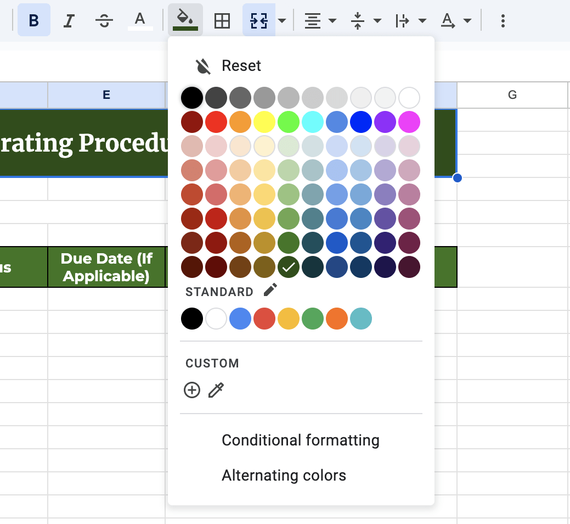The width and height of the screenshot is (570, 524).
Task: Toggle strikethrough formatting
Action: (104, 21)
